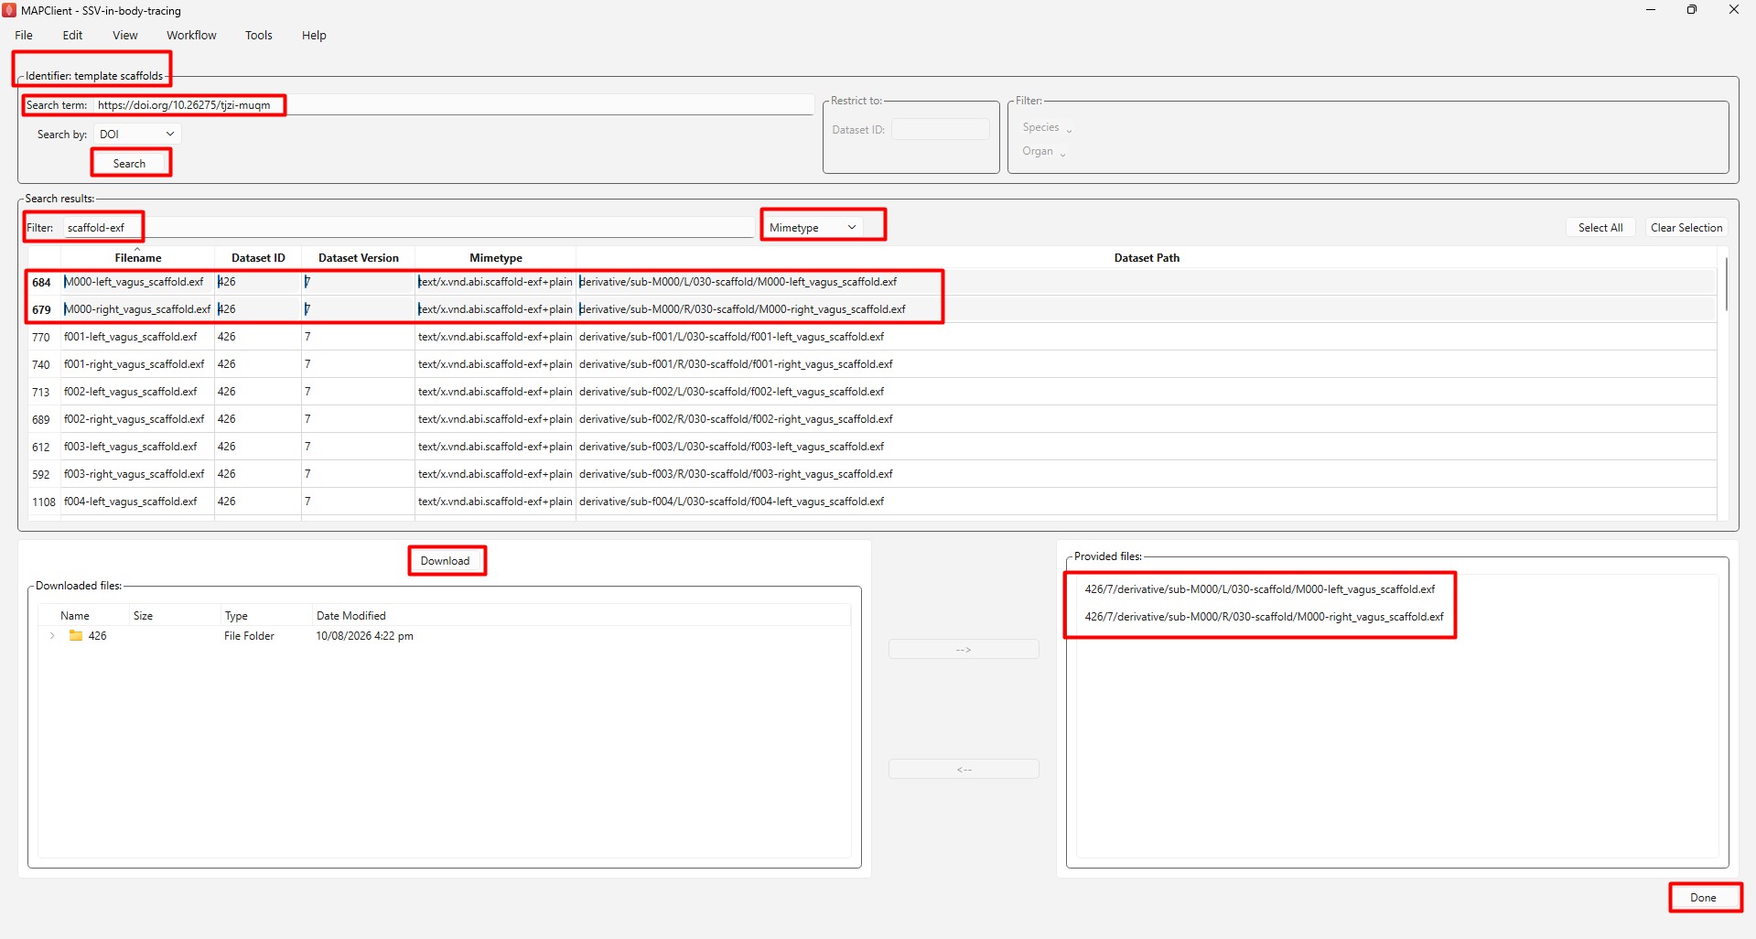Click the Name column in Downloaded files
Image resolution: width=1756 pixels, height=939 pixels.
coord(75,615)
